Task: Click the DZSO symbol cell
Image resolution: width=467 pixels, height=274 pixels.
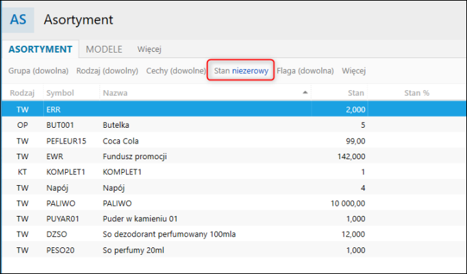Action: tap(57, 234)
